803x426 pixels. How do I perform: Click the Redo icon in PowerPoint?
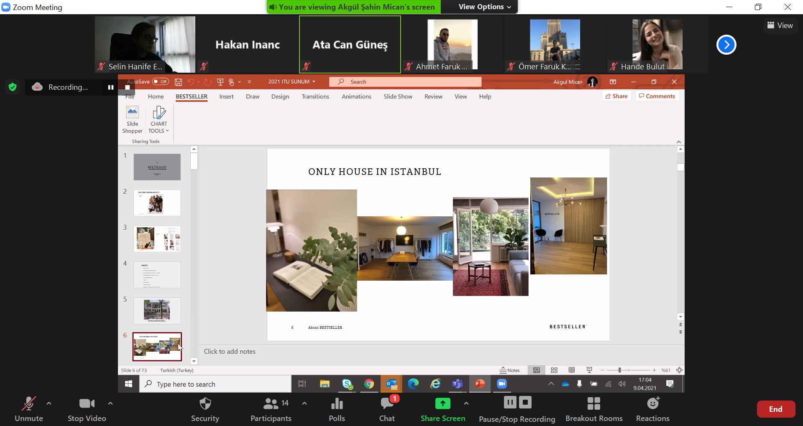click(208, 82)
